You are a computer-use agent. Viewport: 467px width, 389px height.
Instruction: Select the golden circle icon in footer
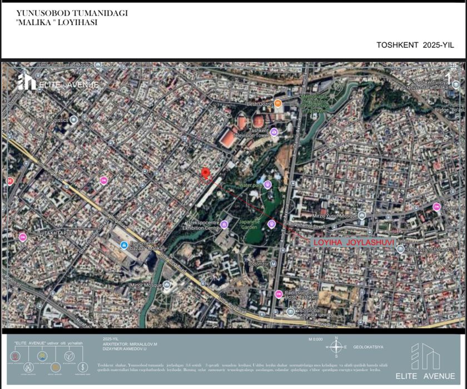point(56,367)
